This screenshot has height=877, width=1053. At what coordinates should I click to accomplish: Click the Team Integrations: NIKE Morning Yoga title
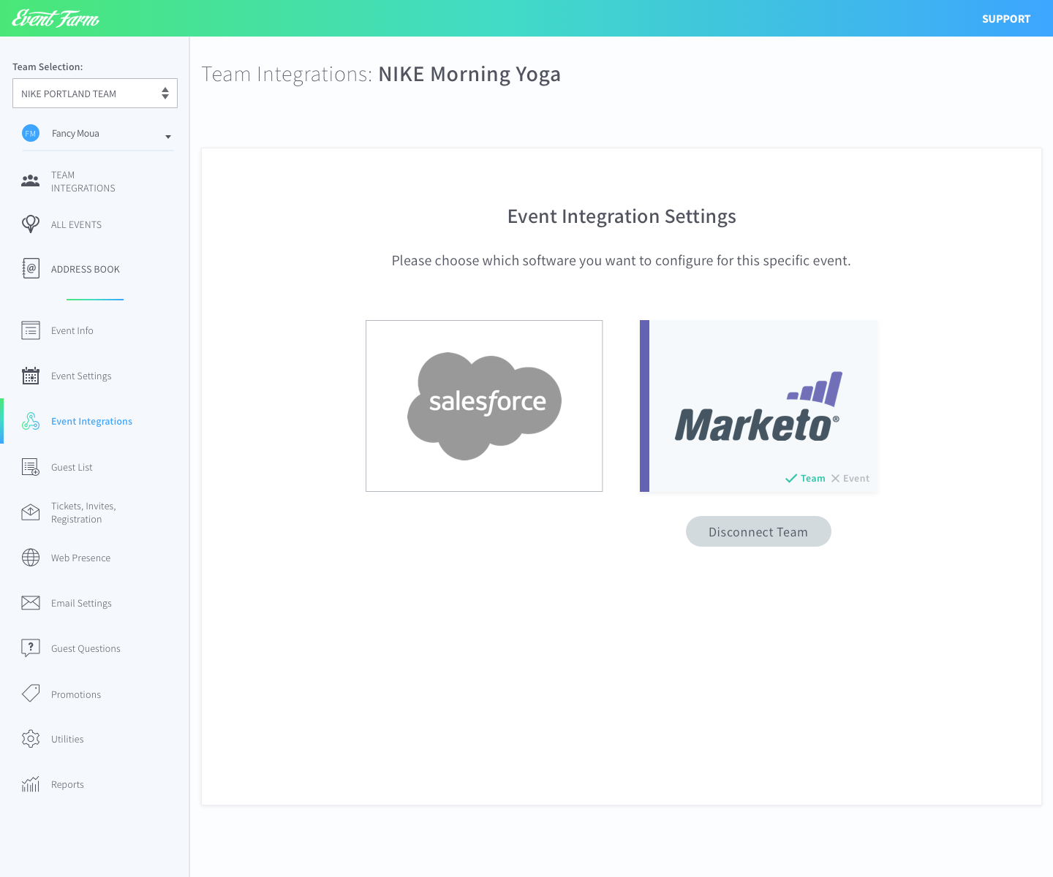tap(381, 75)
